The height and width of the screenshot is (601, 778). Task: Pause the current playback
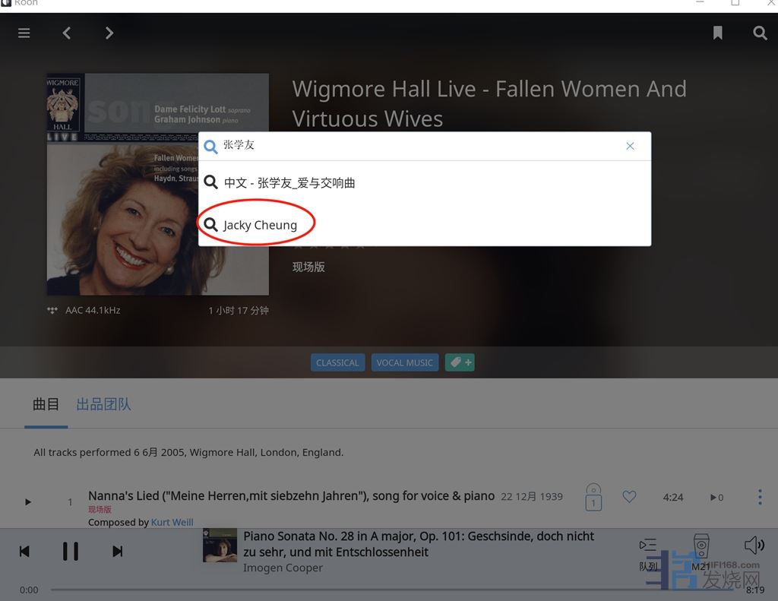71,551
